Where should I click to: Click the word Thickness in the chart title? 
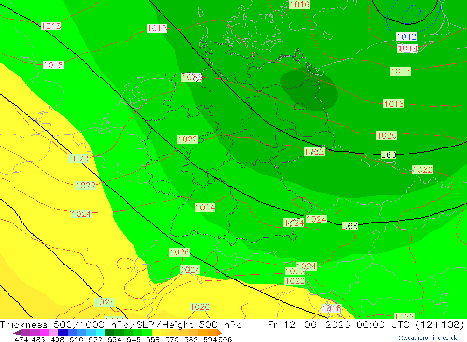[24, 325]
